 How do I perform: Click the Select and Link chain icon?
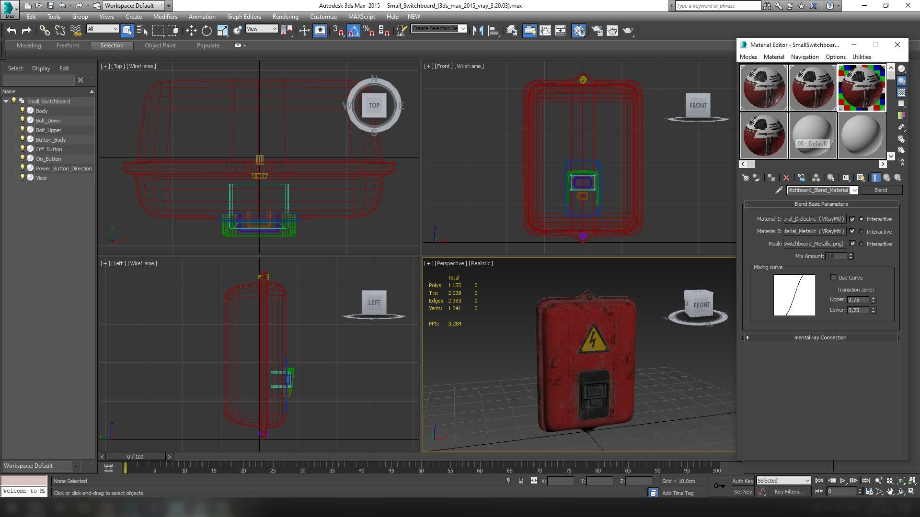[45, 31]
